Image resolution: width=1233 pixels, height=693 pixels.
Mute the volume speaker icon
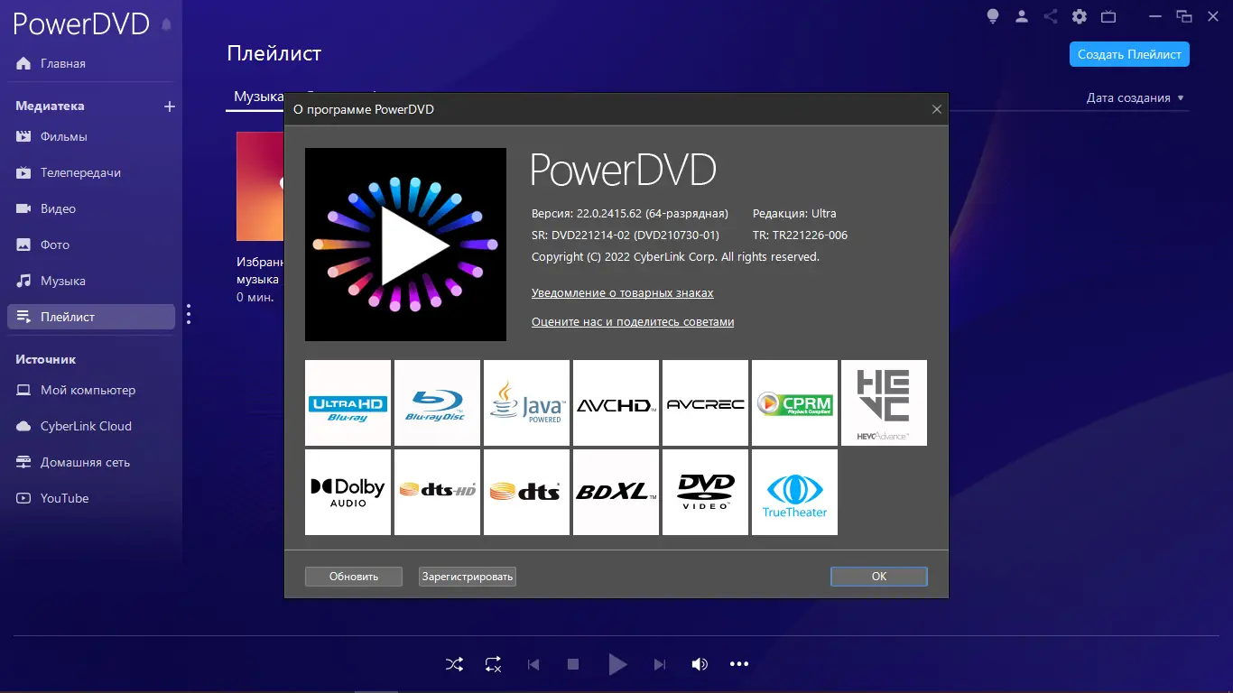coord(700,665)
